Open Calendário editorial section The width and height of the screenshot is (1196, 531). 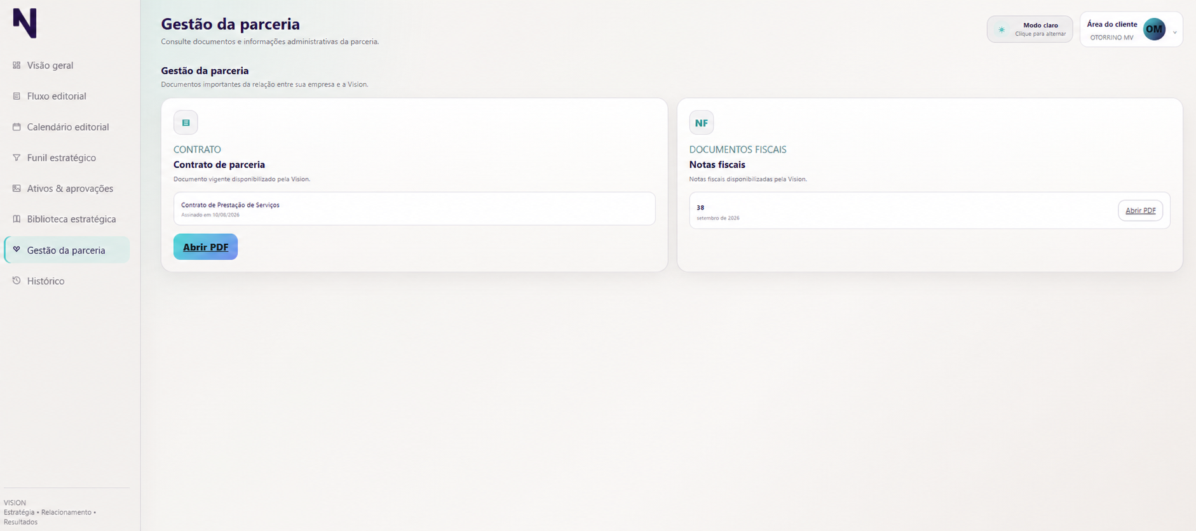click(x=67, y=127)
